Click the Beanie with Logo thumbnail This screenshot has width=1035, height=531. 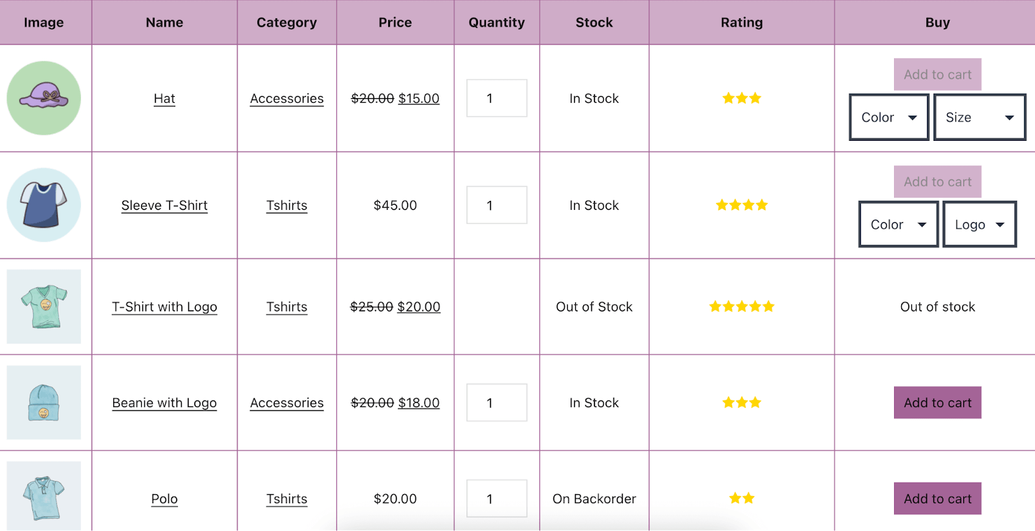click(43, 402)
